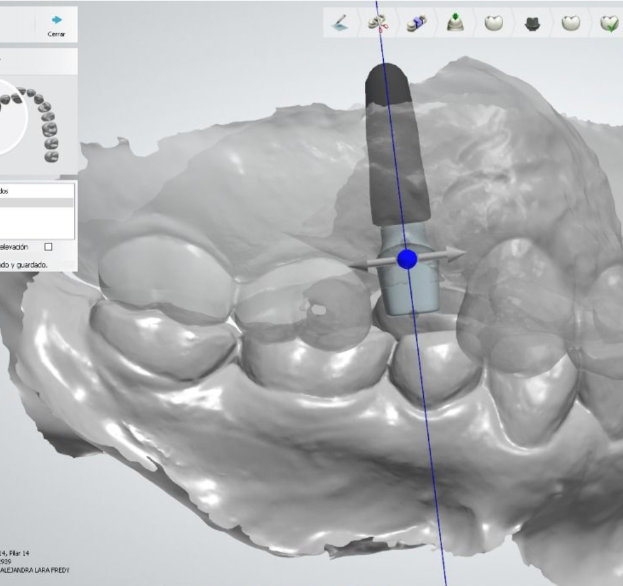
Task: Click the blue sphere control point
Action: [407, 259]
